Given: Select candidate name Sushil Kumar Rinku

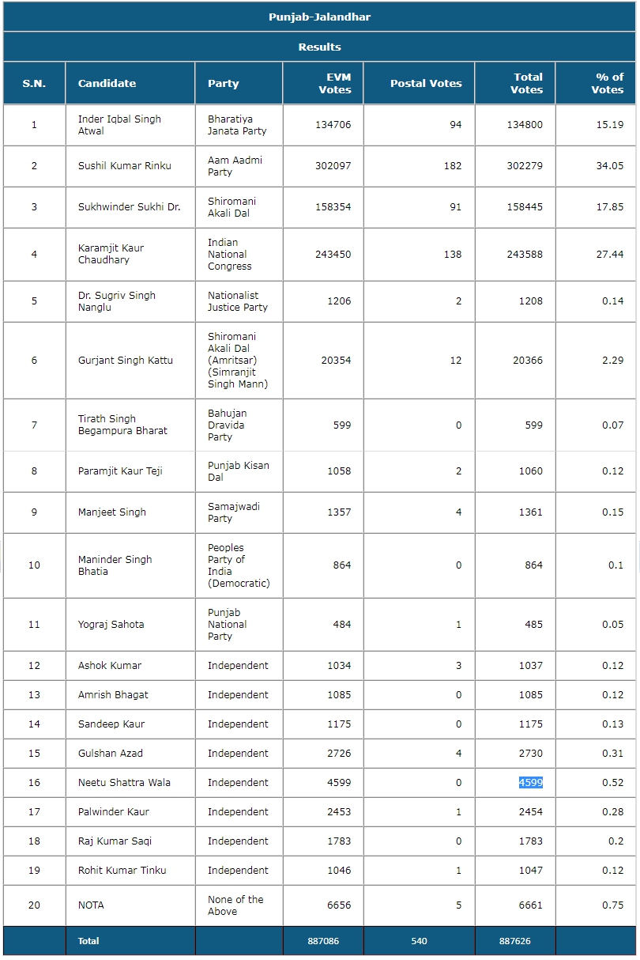Looking at the screenshot, I should tap(125, 166).
